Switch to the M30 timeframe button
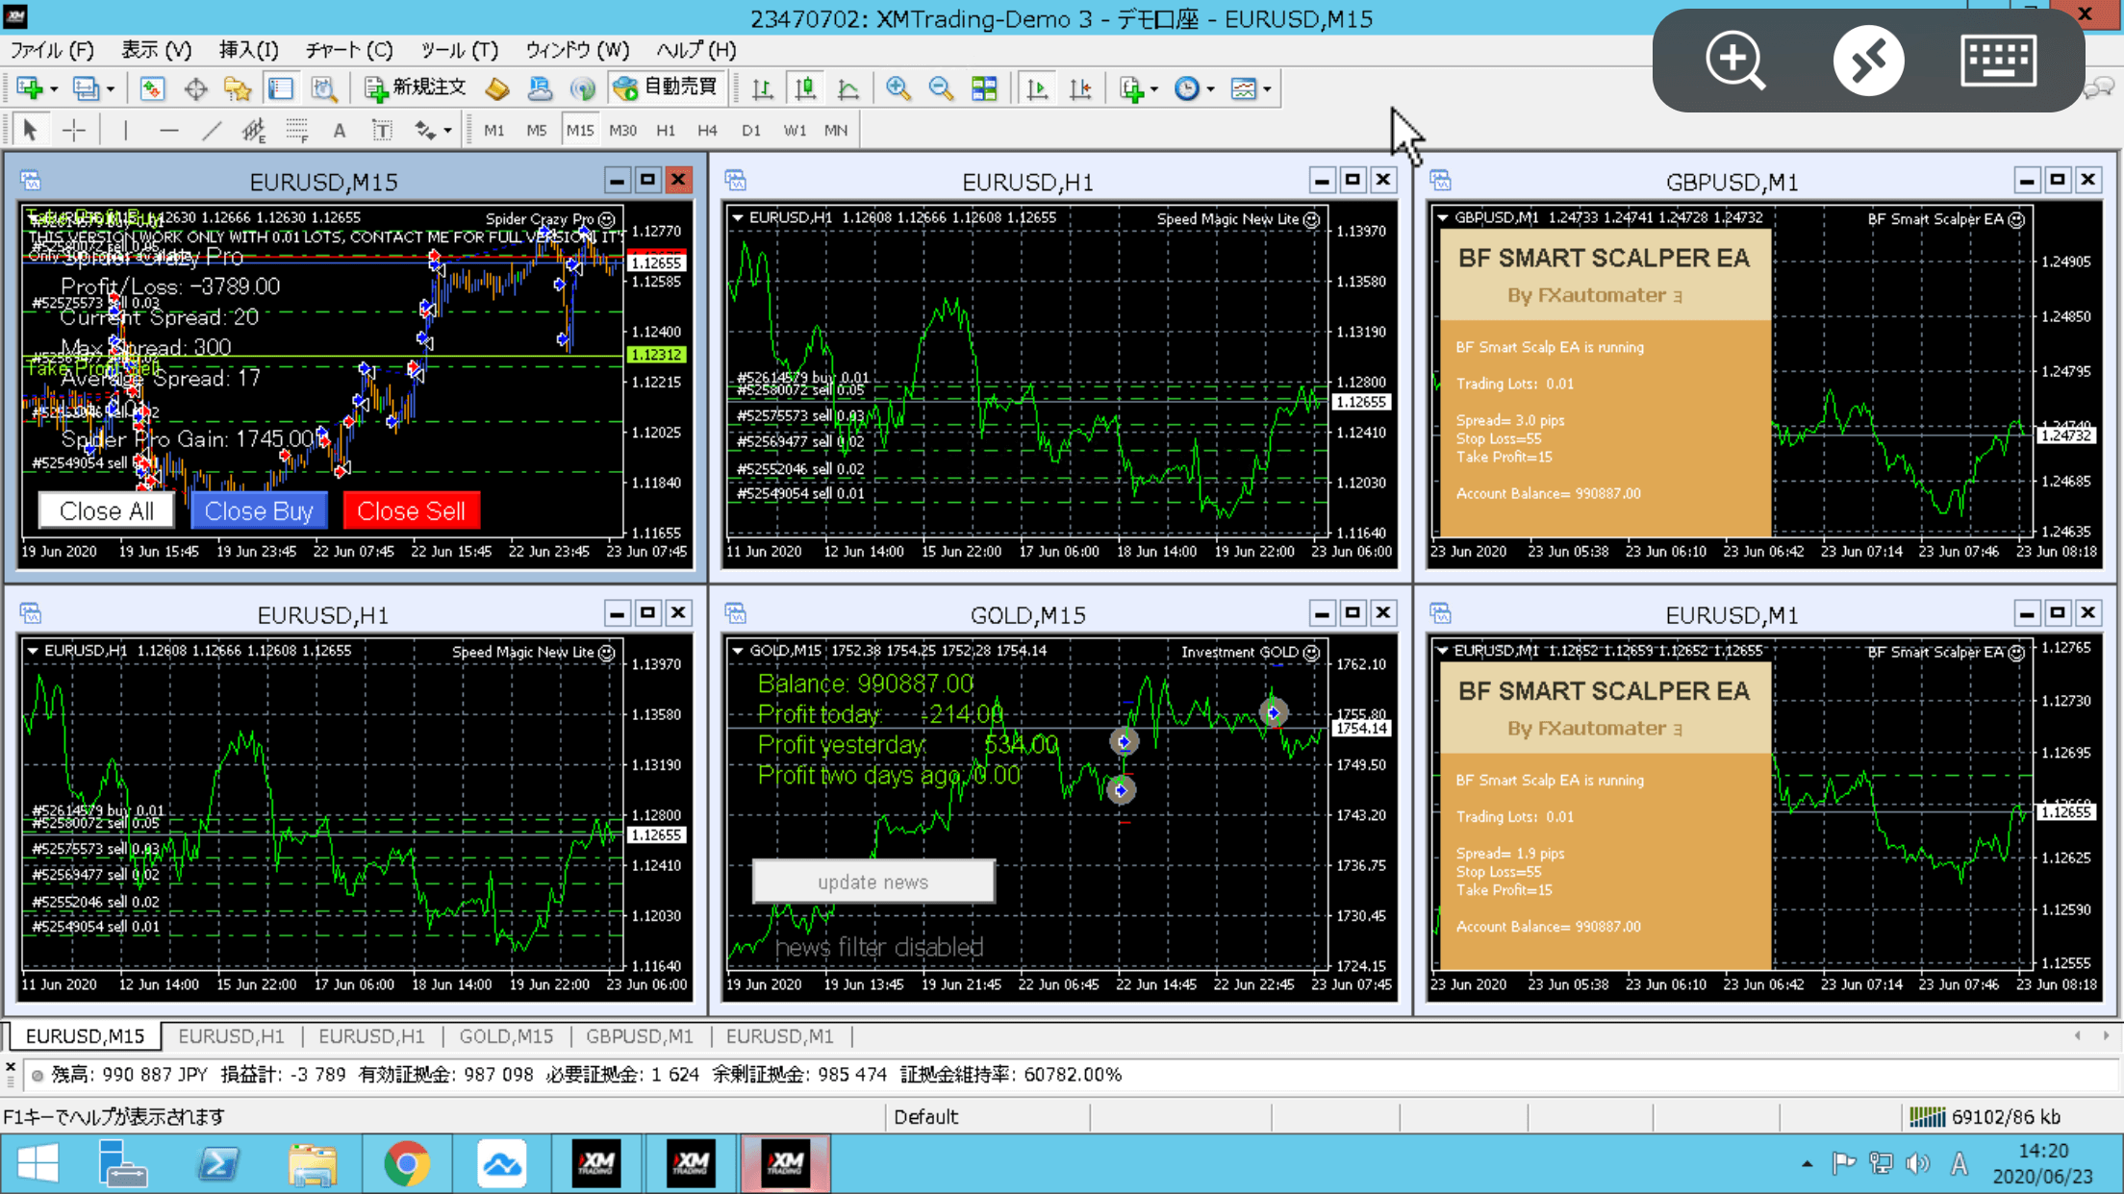2124x1194 pixels. point(622,130)
